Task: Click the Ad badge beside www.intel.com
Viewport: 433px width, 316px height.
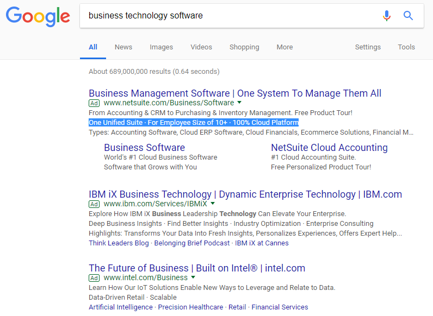Action: tap(94, 278)
